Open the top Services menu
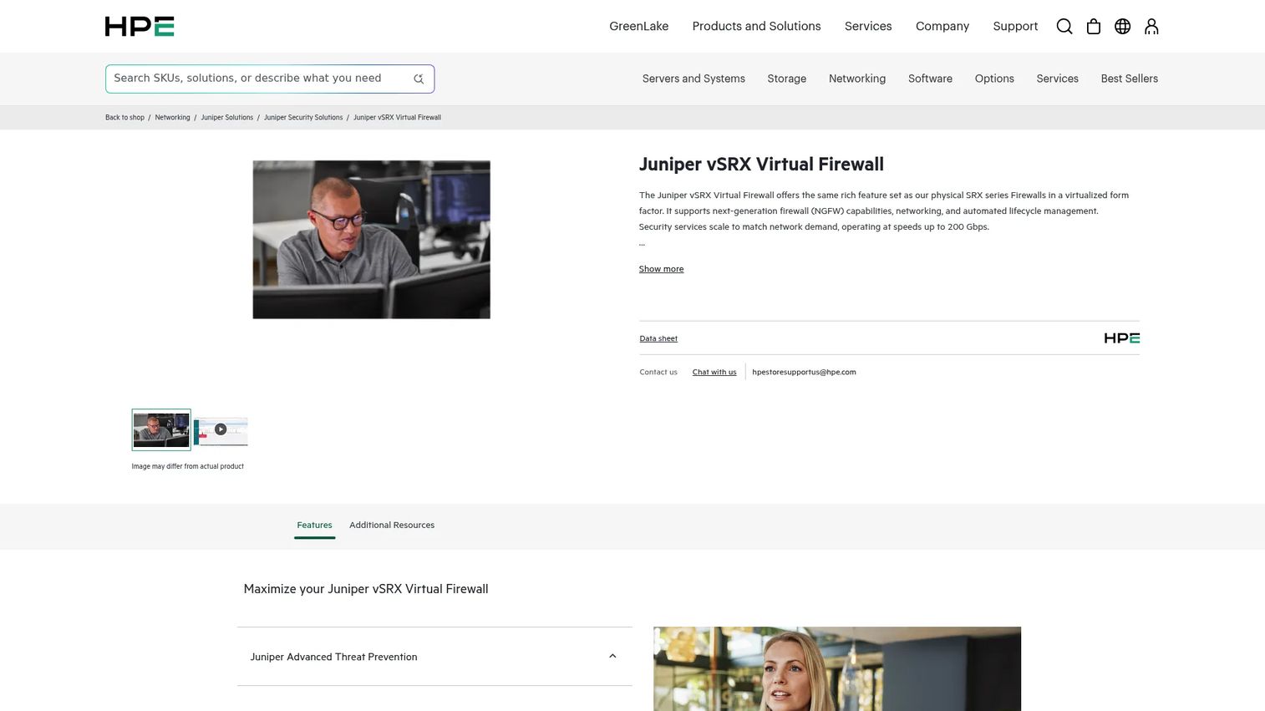The height and width of the screenshot is (711, 1265). (x=868, y=27)
